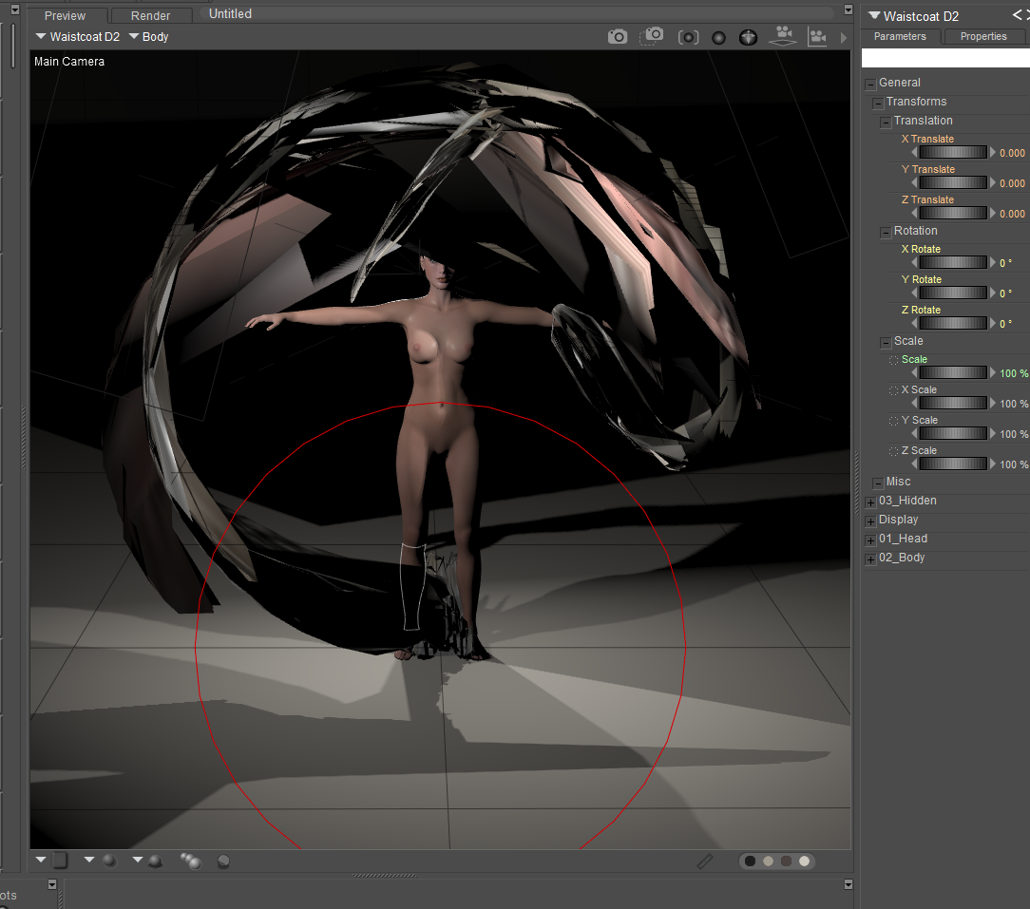
Task: Click the bracketed sphere preview icon
Action: coord(688,37)
